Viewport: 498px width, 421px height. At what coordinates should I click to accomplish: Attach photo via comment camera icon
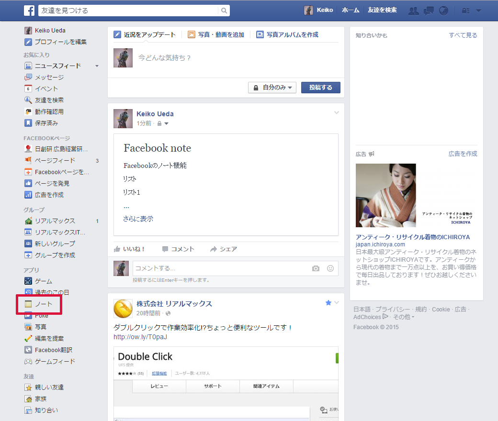pos(316,268)
